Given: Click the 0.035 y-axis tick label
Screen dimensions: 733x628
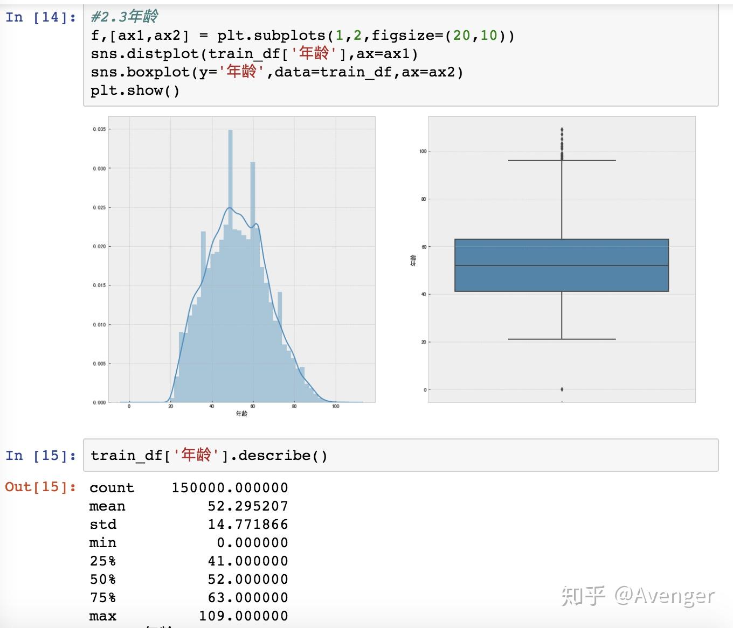Looking at the screenshot, I should pyautogui.click(x=99, y=129).
